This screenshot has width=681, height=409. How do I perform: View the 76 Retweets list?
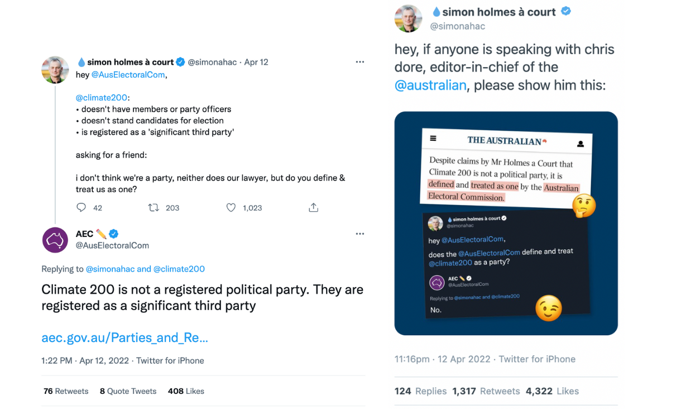coord(66,391)
